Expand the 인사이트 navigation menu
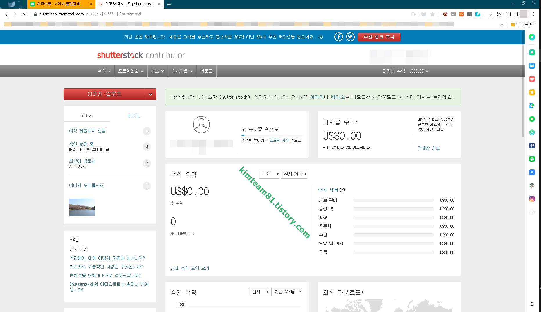The width and height of the screenshot is (541, 312). pyautogui.click(x=182, y=71)
